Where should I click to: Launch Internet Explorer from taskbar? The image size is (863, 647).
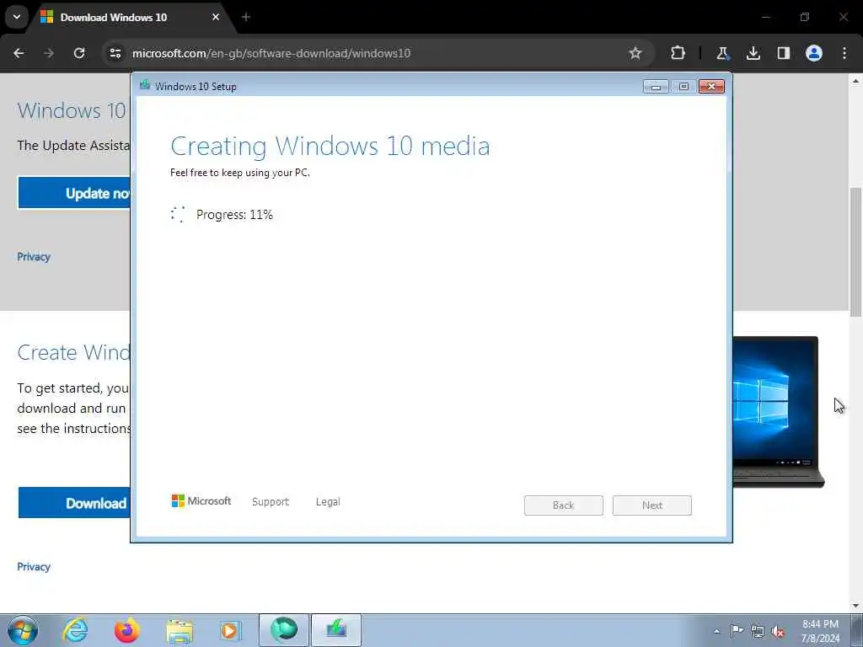coord(75,630)
